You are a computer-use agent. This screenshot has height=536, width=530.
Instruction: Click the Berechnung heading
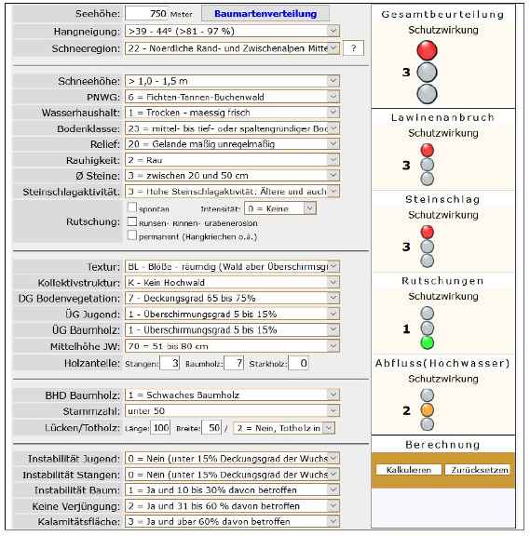(442, 445)
